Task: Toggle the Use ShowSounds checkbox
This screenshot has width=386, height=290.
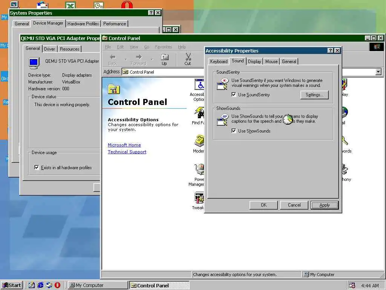Action: pyautogui.click(x=234, y=131)
